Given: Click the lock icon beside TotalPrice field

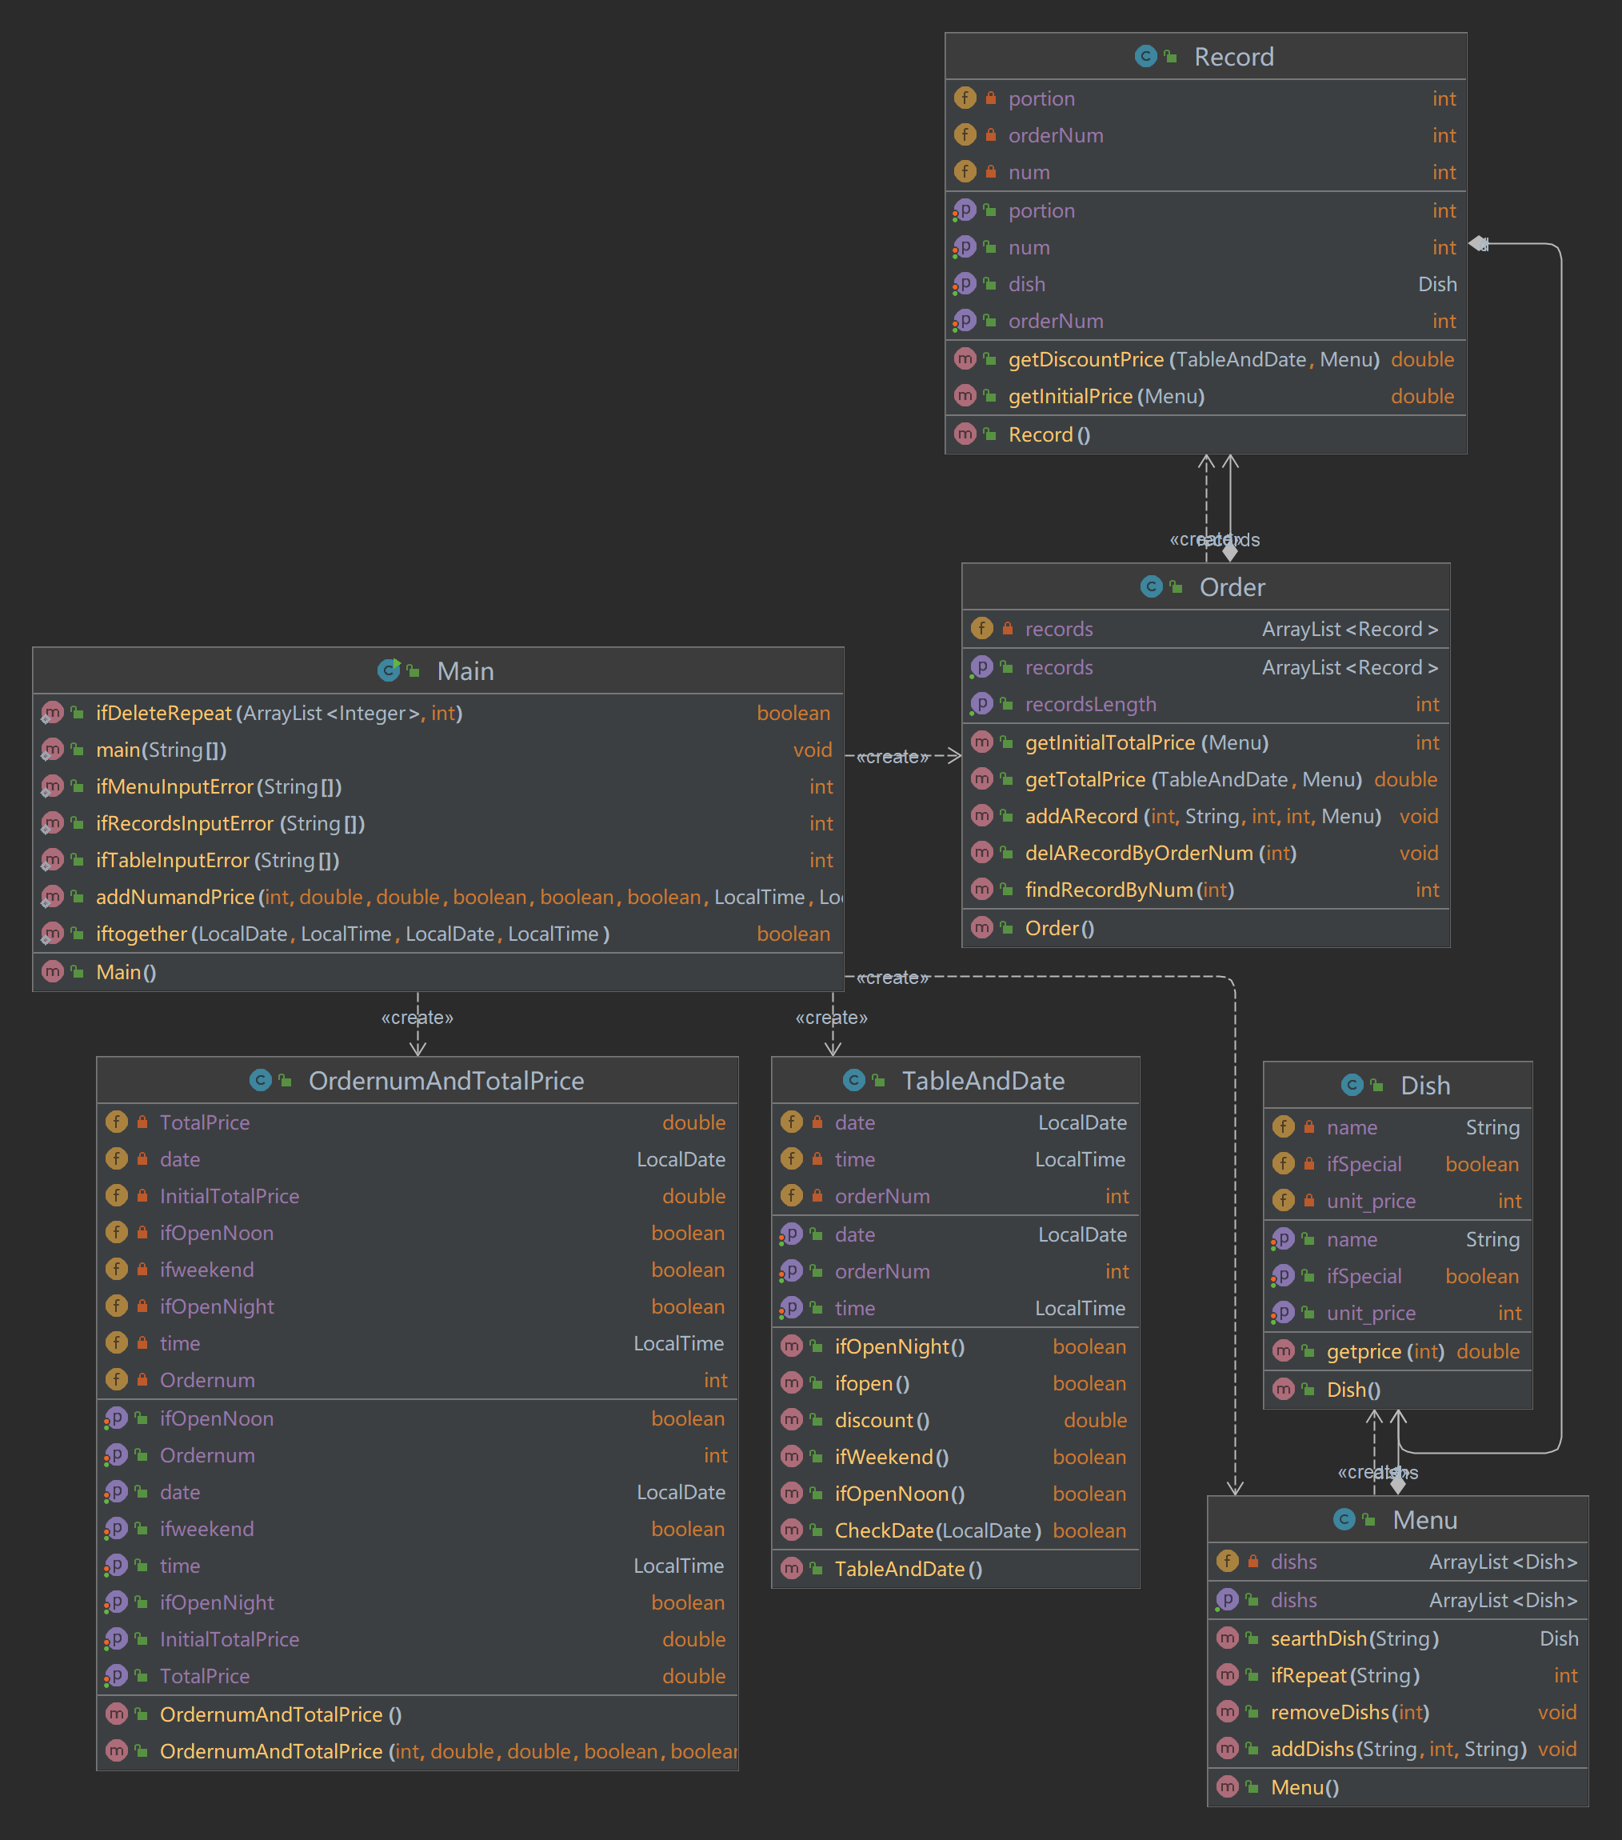Looking at the screenshot, I should tap(142, 1122).
